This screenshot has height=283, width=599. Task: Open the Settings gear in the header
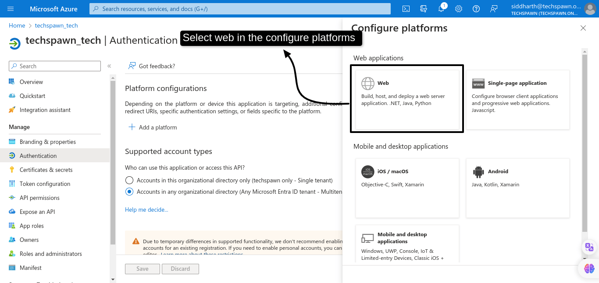click(459, 9)
